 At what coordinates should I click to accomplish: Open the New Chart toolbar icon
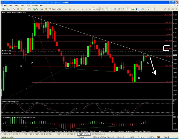[x=3, y=9]
